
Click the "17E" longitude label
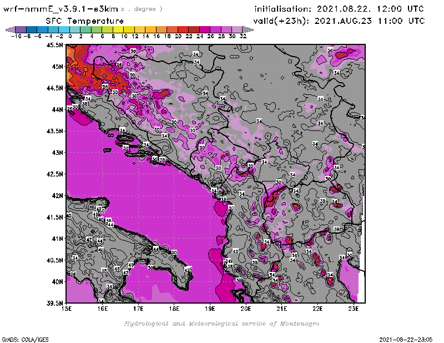[x=138, y=309]
